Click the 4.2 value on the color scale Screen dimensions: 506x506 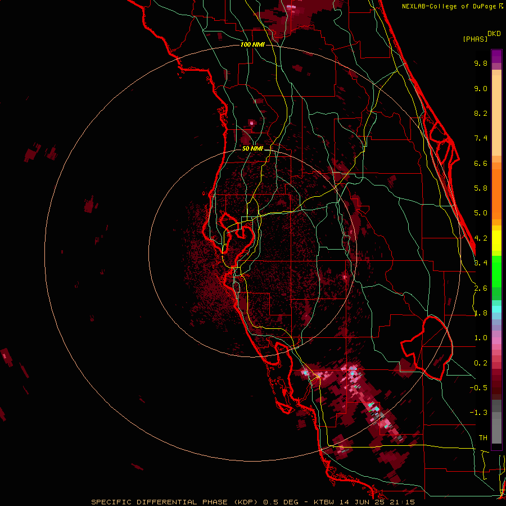point(481,238)
